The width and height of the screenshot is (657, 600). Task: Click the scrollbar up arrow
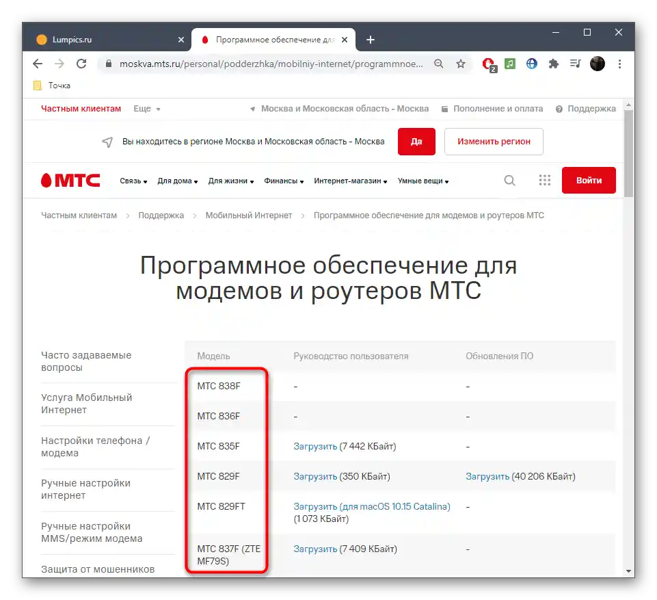(x=628, y=105)
